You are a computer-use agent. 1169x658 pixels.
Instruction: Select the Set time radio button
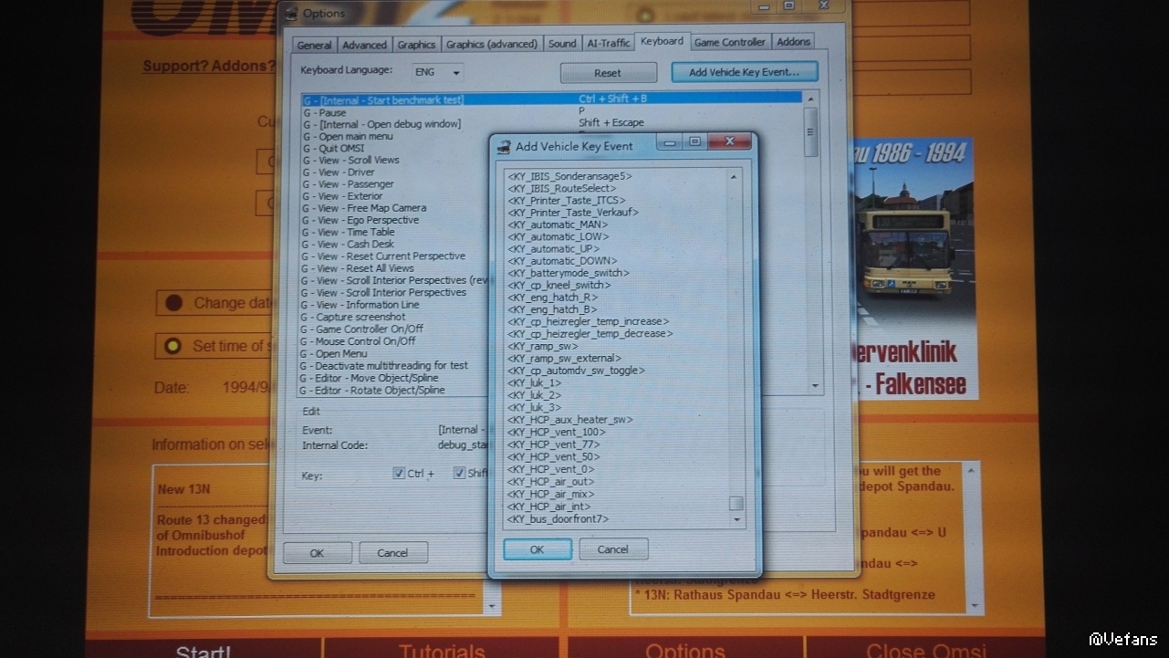172,346
